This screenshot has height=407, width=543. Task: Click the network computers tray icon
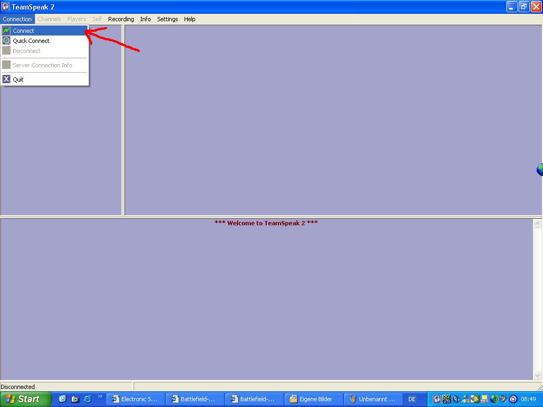tap(484, 399)
